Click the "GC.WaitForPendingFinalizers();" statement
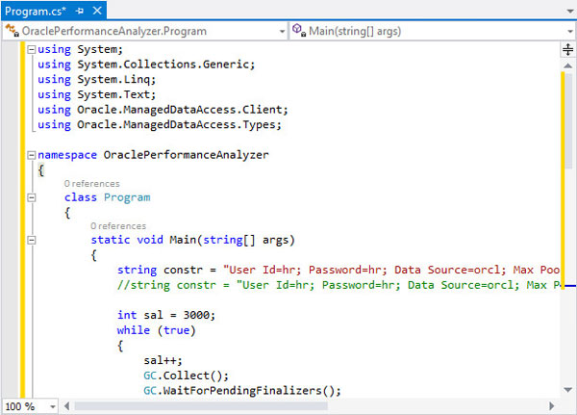The image size is (577, 415). tap(242, 391)
